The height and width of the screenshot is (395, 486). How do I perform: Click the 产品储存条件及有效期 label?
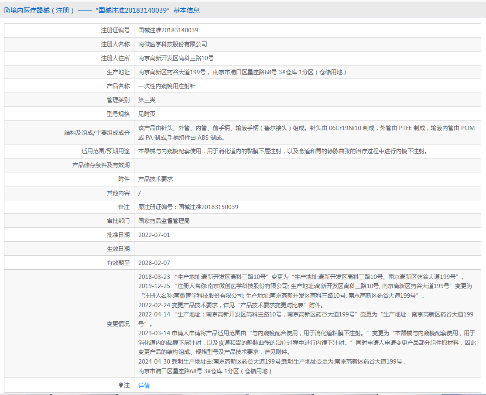coord(101,165)
